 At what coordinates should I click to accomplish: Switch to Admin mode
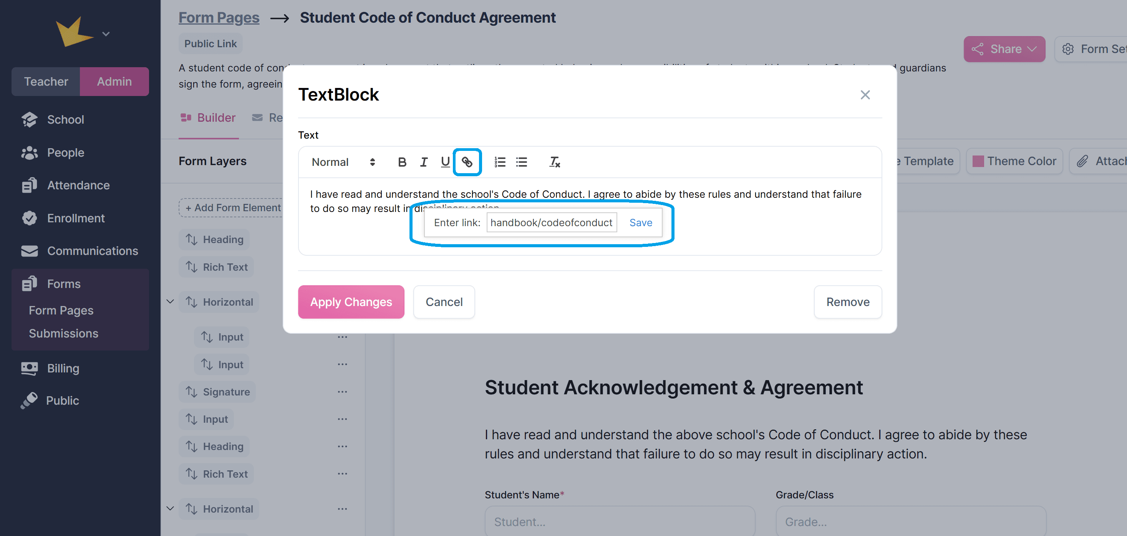(x=114, y=82)
